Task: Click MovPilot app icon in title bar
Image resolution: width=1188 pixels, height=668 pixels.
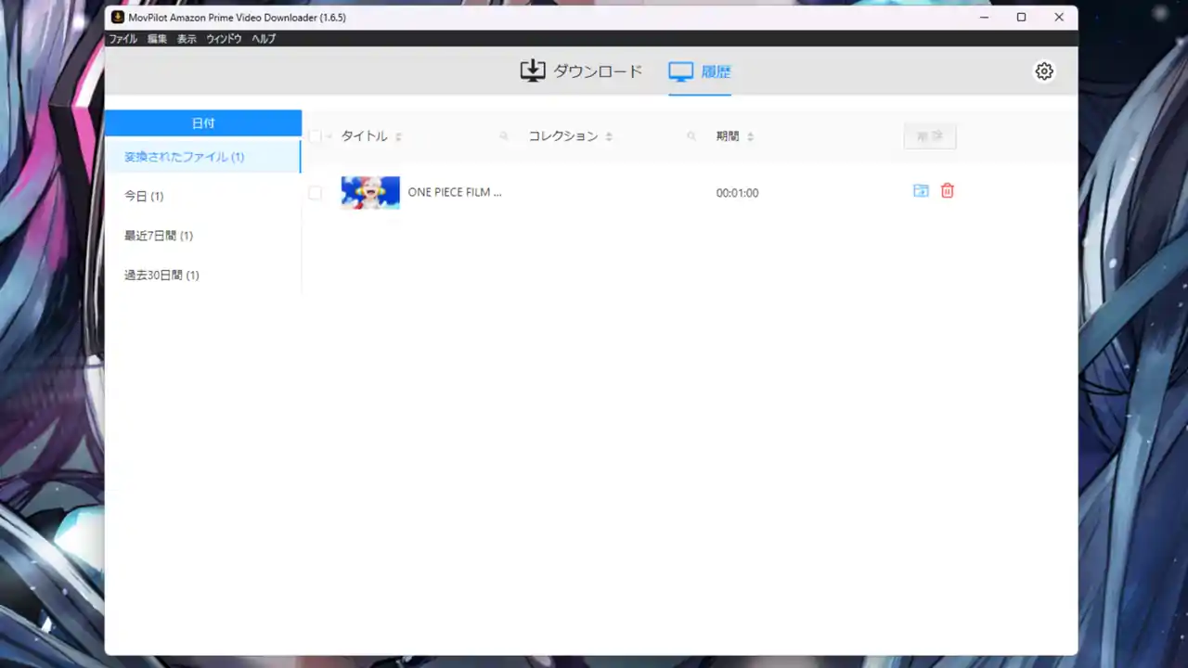Action: tap(118, 17)
